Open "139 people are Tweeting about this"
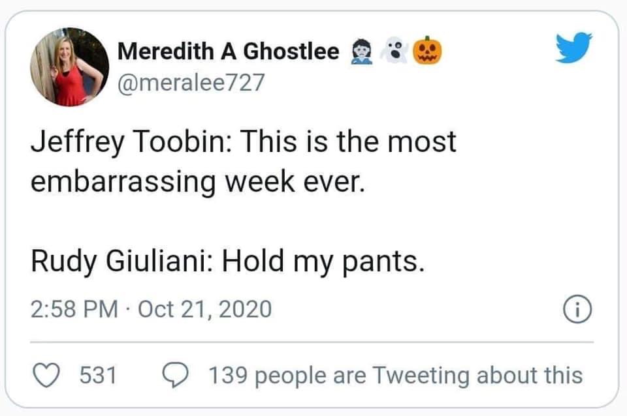Image resolution: width=627 pixels, height=416 pixels. pos(395,375)
